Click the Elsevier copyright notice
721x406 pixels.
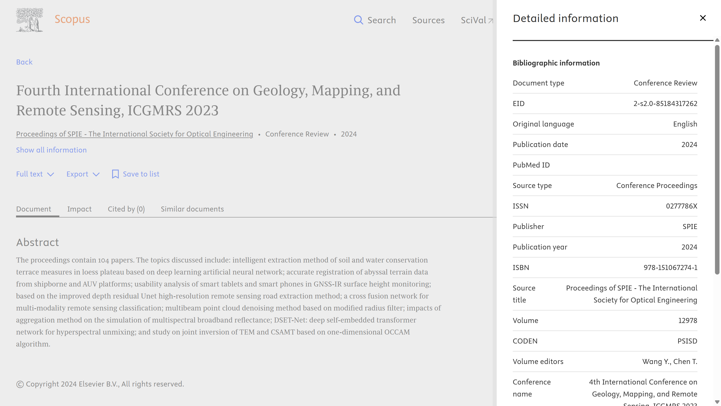(x=100, y=384)
